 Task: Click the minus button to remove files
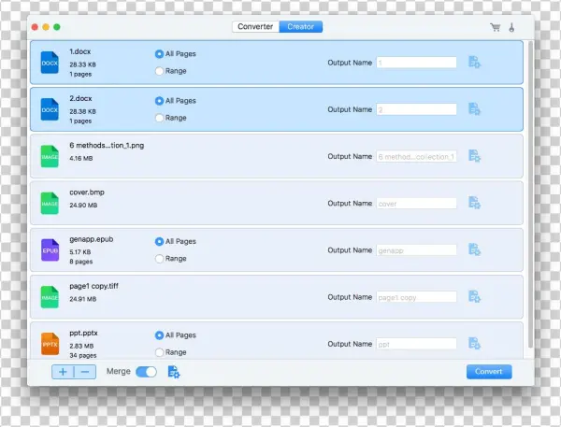[x=84, y=372]
